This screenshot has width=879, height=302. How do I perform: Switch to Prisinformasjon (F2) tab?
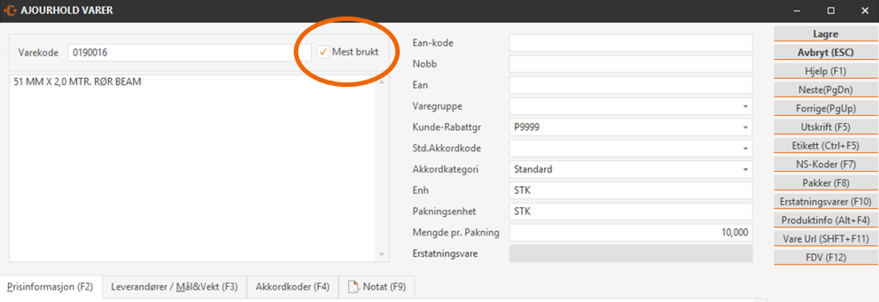(50, 287)
